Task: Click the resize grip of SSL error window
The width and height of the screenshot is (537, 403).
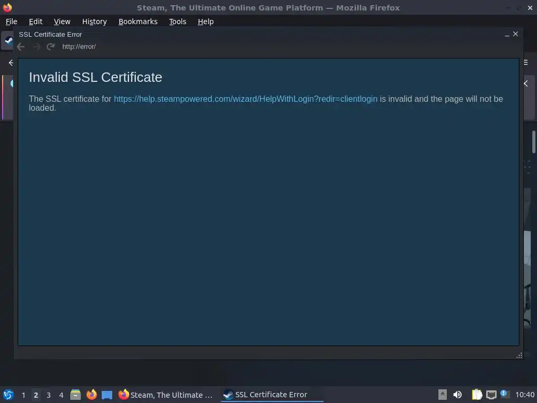Action: pos(519,355)
